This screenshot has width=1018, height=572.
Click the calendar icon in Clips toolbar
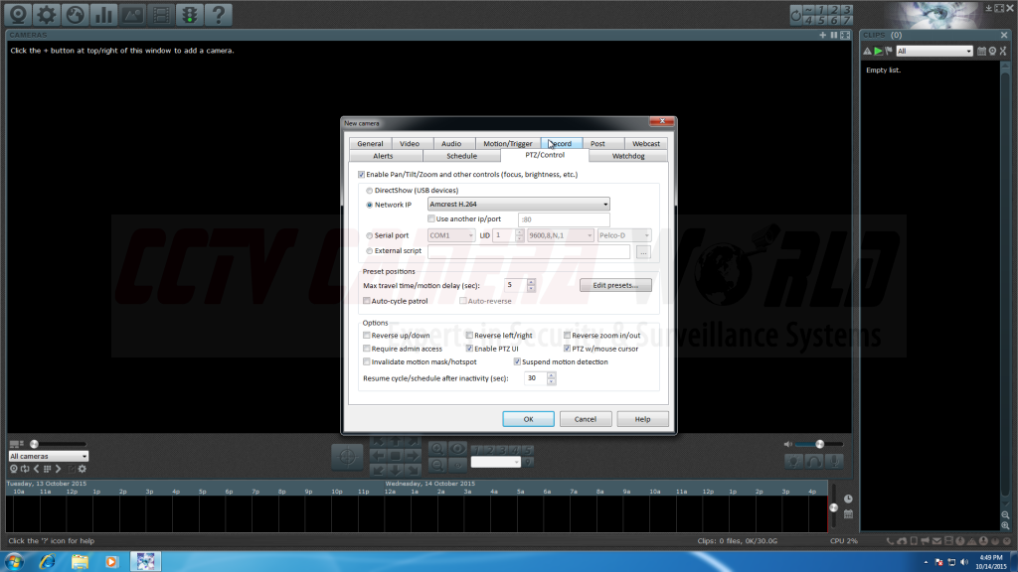pos(981,51)
